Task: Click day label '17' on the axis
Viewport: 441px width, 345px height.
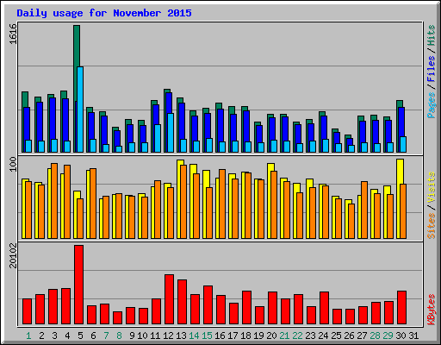Action: (x=233, y=336)
